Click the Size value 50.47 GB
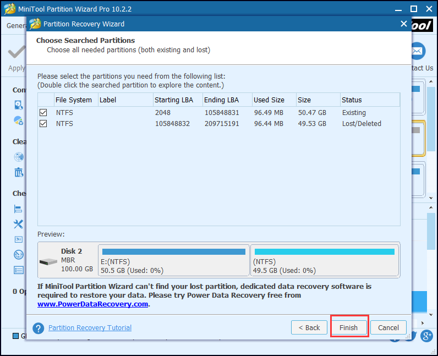Image resolution: width=438 pixels, height=356 pixels. (312, 113)
